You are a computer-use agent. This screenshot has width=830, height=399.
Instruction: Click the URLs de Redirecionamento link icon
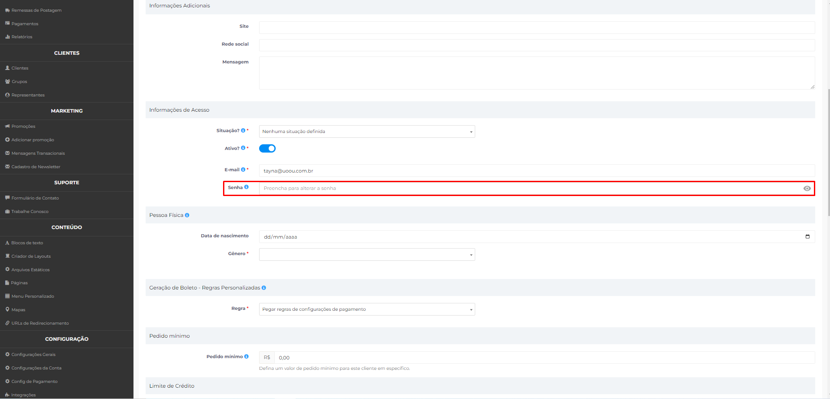[x=7, y=323]
